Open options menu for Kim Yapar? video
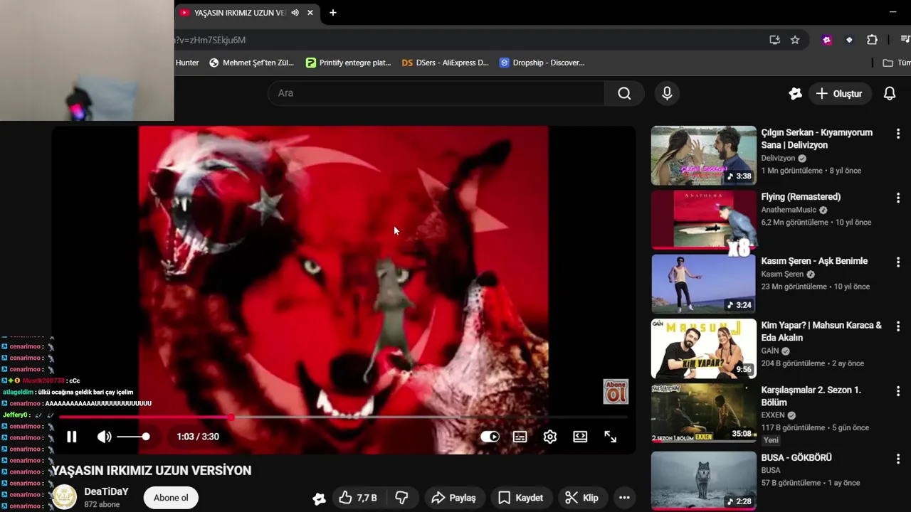Image resolution: width=911 pixels, height=512 pixels. (x=898, y=326)
